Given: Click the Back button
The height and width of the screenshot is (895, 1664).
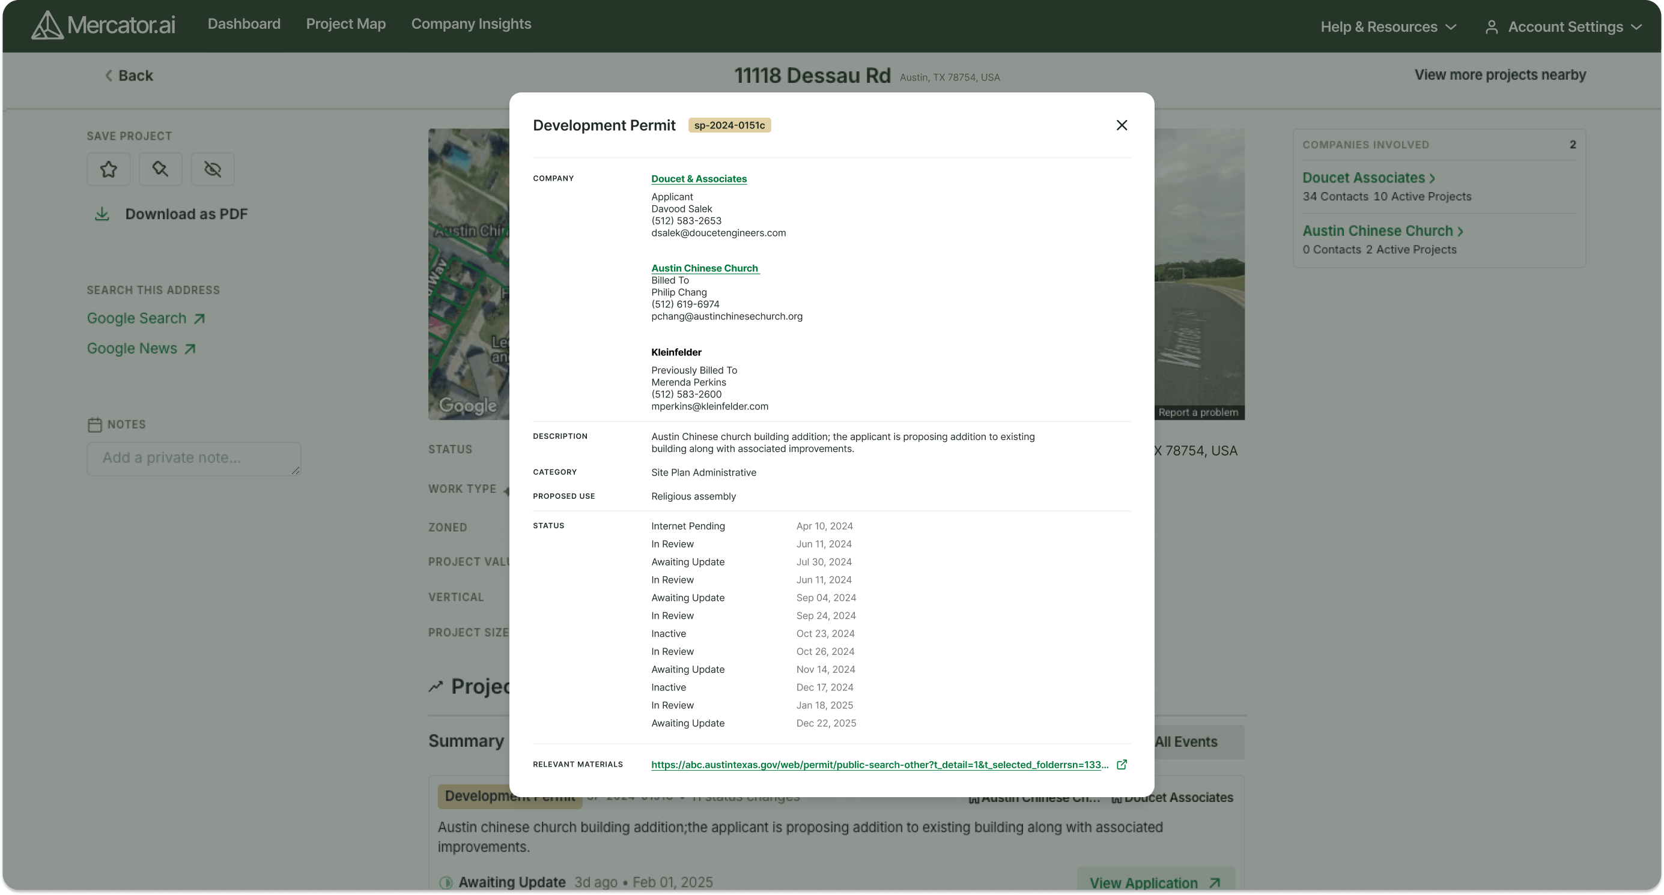Looking at the screenshot, I should [x=129, y=76].
